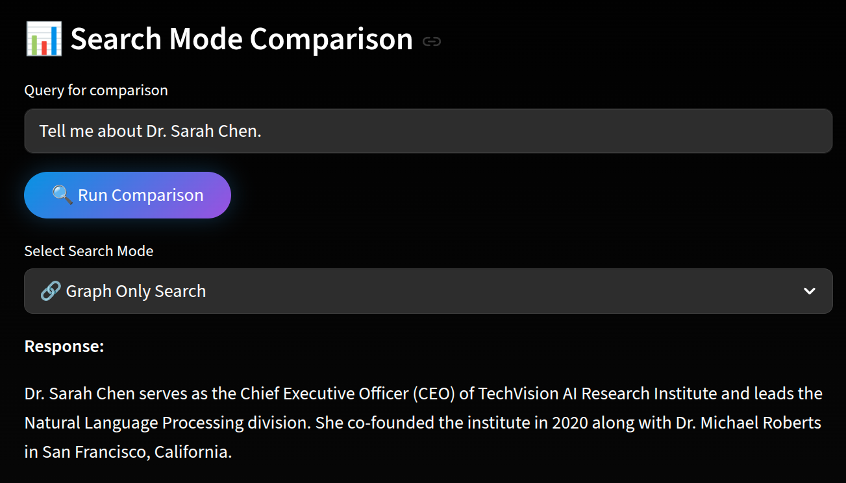Click the anchor link icon beside heading
The width and height of the screenshot is (846, 483).
click(x=432, y=41)
